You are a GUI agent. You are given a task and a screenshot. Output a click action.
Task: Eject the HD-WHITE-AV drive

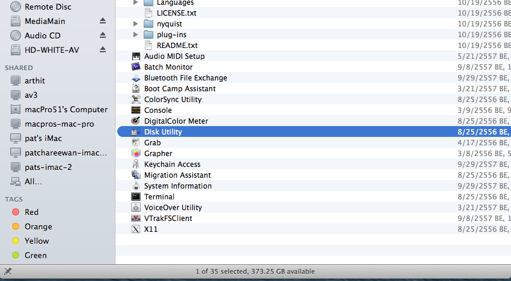[x=103, y=49]
